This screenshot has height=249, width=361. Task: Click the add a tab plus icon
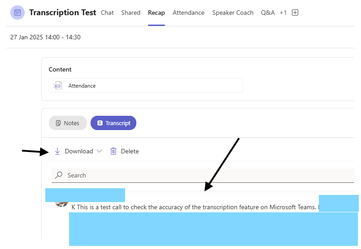295,13
